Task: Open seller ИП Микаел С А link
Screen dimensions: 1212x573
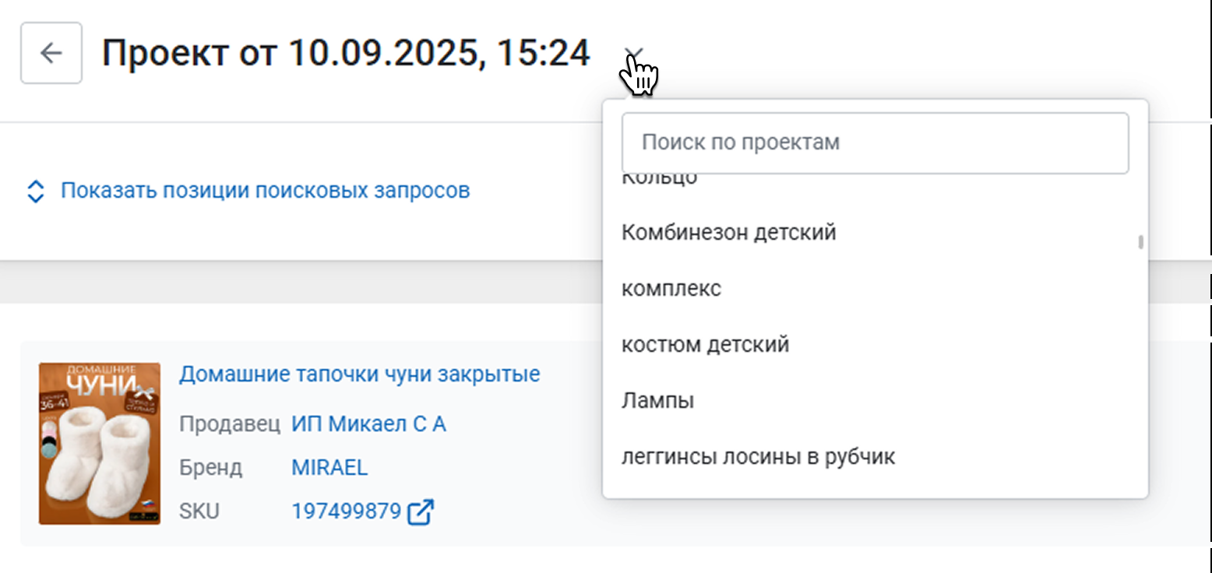Action: [368, 424]
